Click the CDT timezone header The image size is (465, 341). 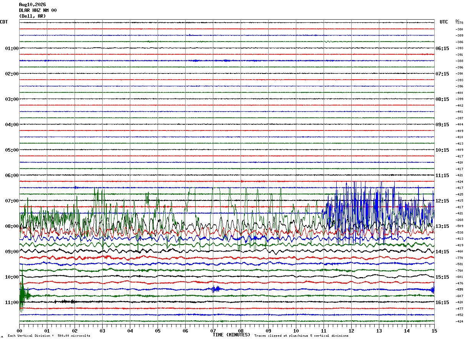coord(4,22)
